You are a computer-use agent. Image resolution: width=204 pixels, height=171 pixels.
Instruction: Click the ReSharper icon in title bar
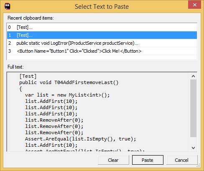coord(7,6)
